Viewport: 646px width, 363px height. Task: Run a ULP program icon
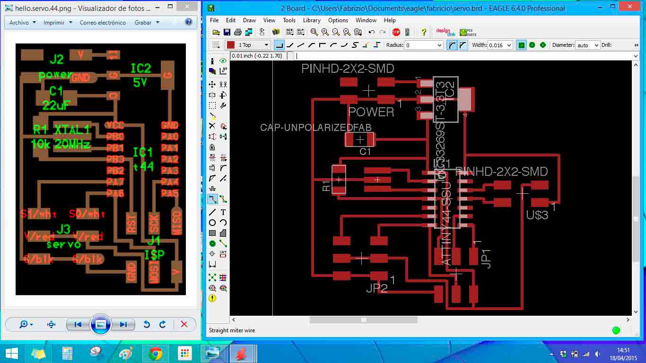[x=300, y=32]
